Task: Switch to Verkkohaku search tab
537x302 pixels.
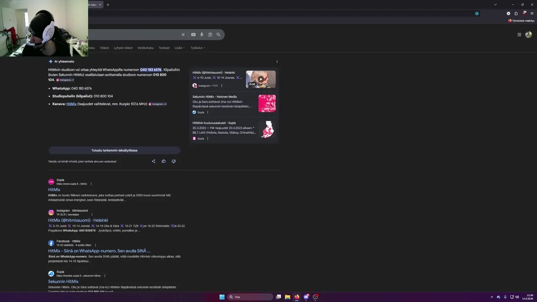Action: [146, 48]
